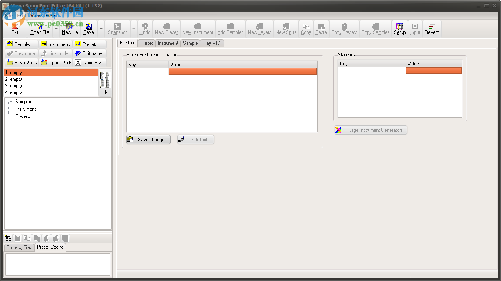The height and width of the screenshot is (281, 501).
Task: Click orange Value cell in file information
Action: click(x=242, y=71)
